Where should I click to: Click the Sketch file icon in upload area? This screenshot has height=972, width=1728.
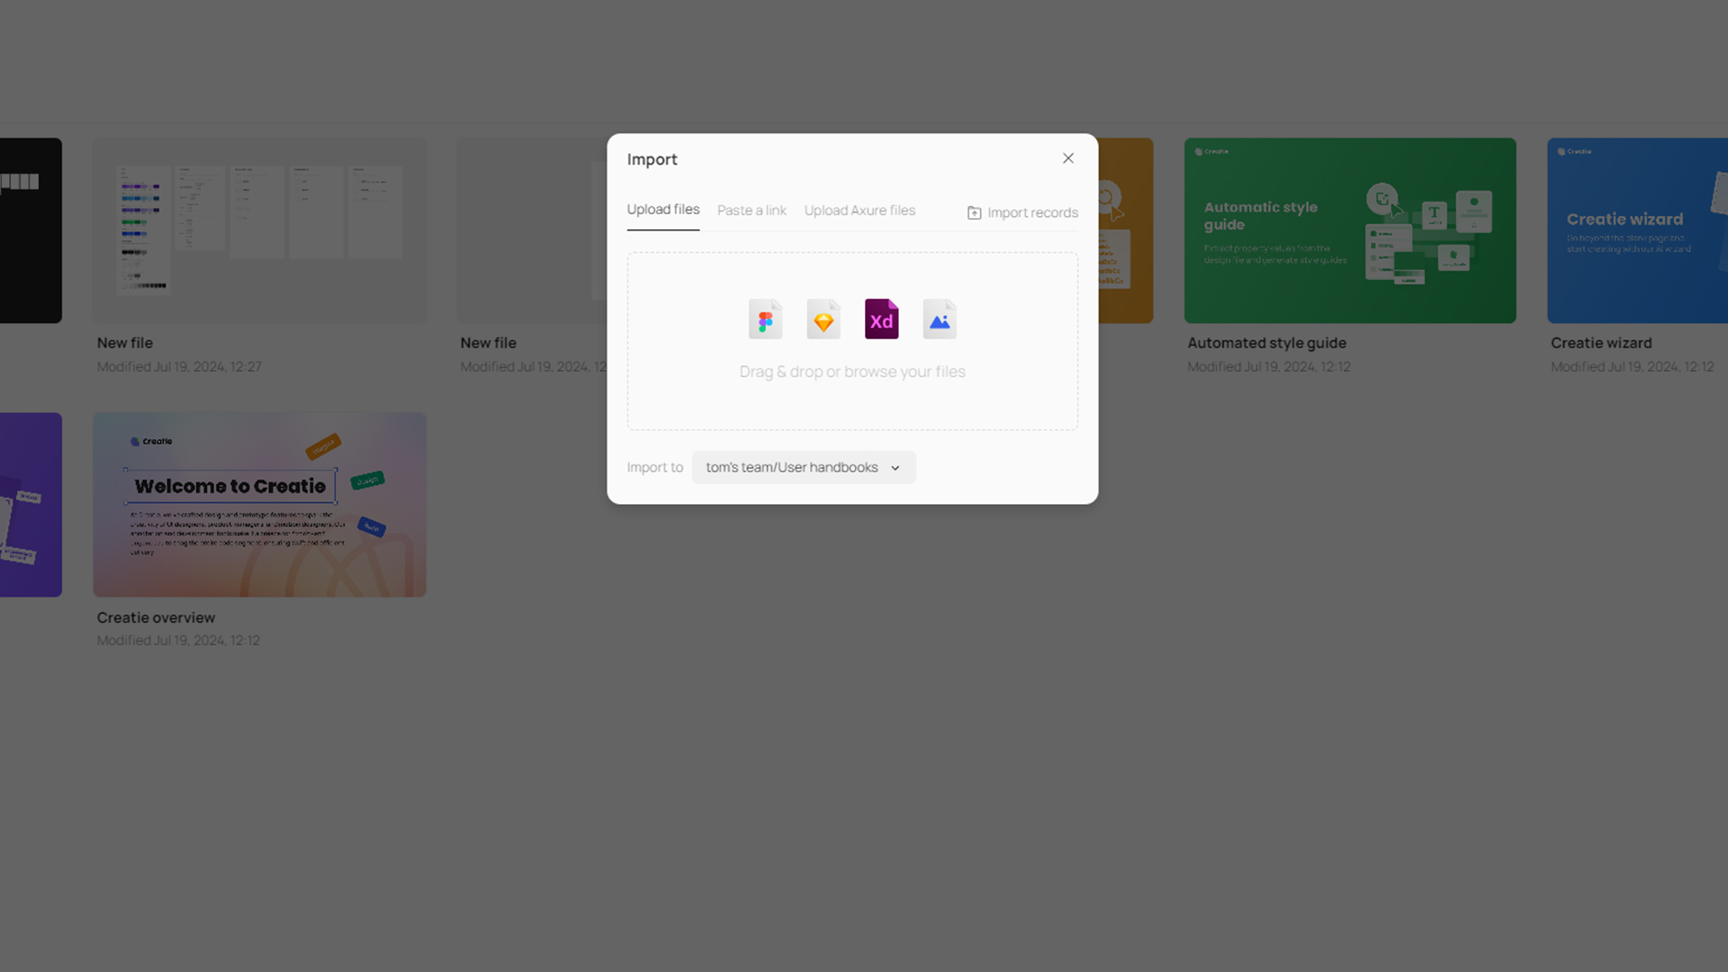(x=823, y=319)
